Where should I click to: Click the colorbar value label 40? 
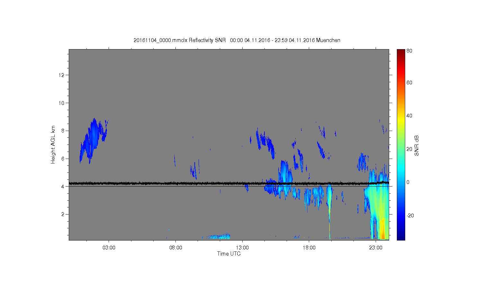click(x=409, y=116)
